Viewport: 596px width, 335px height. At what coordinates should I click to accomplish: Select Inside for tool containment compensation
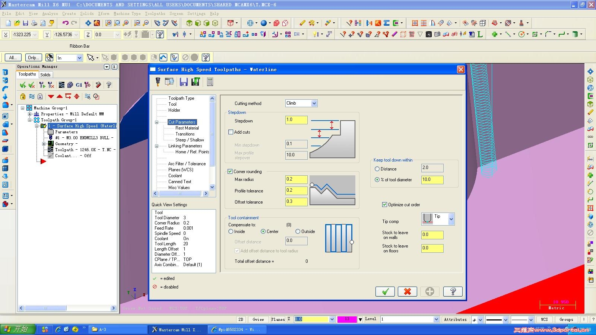coord(231,232)
